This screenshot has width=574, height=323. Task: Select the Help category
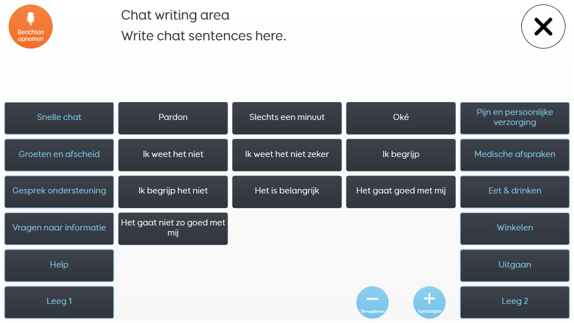pos(59,265)
